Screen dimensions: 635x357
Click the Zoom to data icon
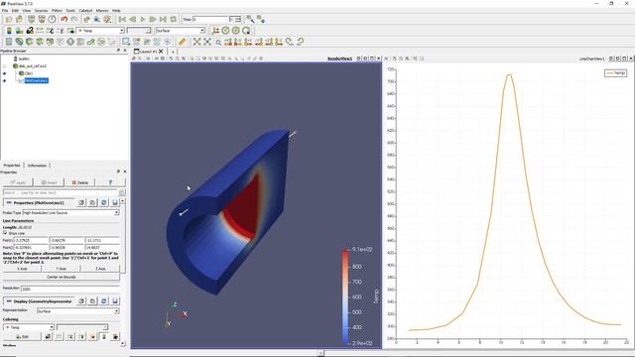click(207, 42)
